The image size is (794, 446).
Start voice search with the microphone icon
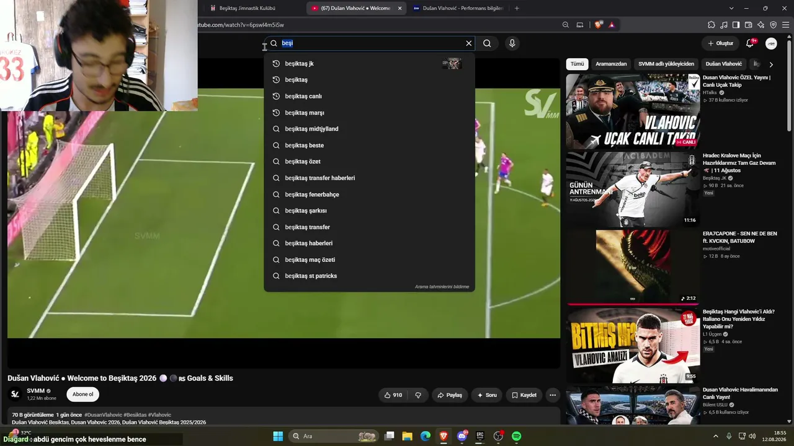(512, 43)
